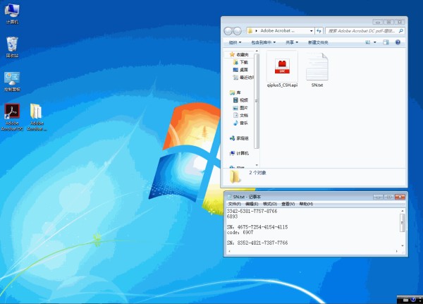Screen dimensions: 423x304
Task: Click 新建文件夹 new folder button
Action: (318, 42)
